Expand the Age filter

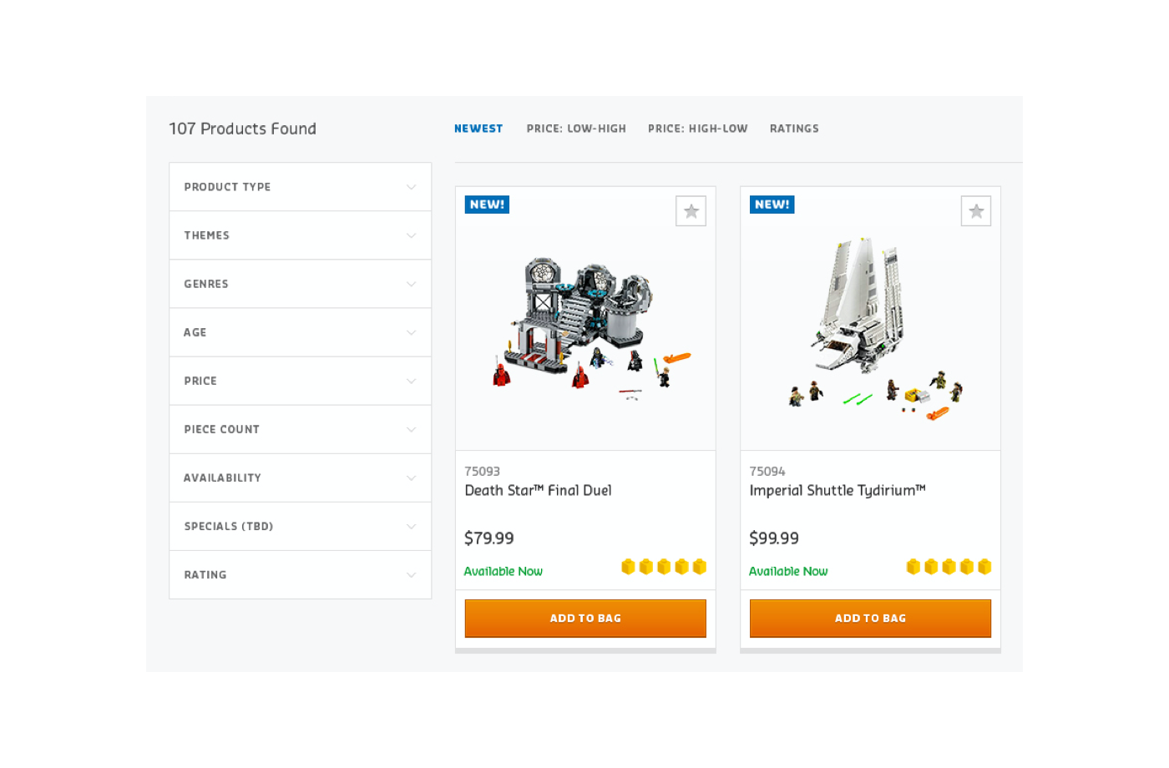(301, 332)
